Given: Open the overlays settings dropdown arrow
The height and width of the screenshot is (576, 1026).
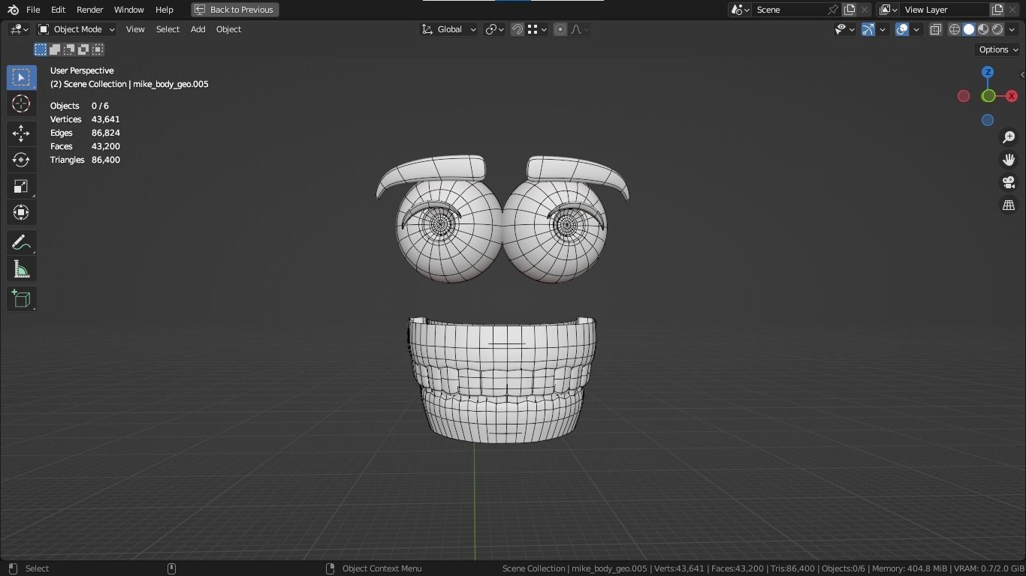Looking at the screenshot, I should pyautogui.click(x=916, y=29).
